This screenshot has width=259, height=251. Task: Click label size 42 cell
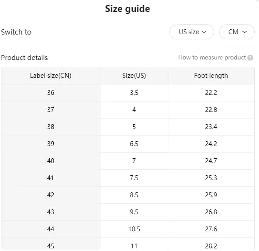51,195
